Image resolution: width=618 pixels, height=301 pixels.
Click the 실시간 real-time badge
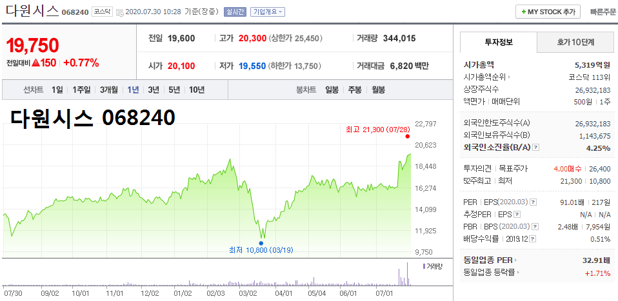(235, 12)
